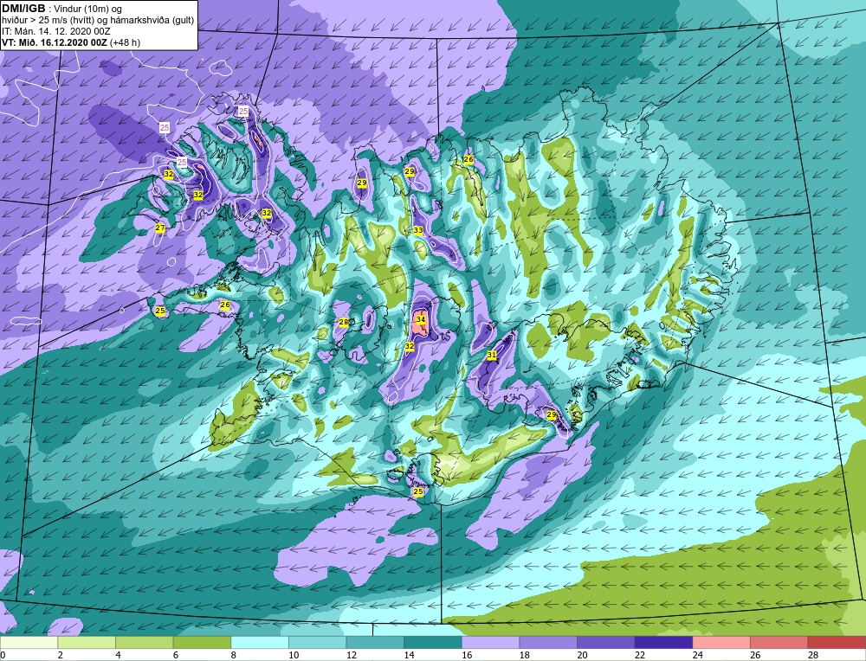Click the 6–8 m/s olive green legend swatch
This screenshot has width=866, height=661.
[202, 643]
